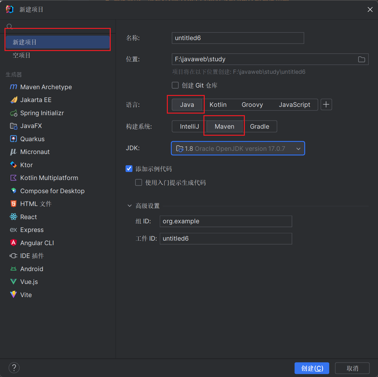Click the 创建(C) button
Screen dimensions: 378x377
(312, 368)
